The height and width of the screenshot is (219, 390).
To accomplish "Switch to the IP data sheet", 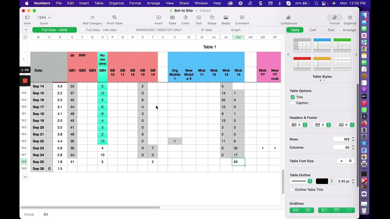I will coord(206,30).
